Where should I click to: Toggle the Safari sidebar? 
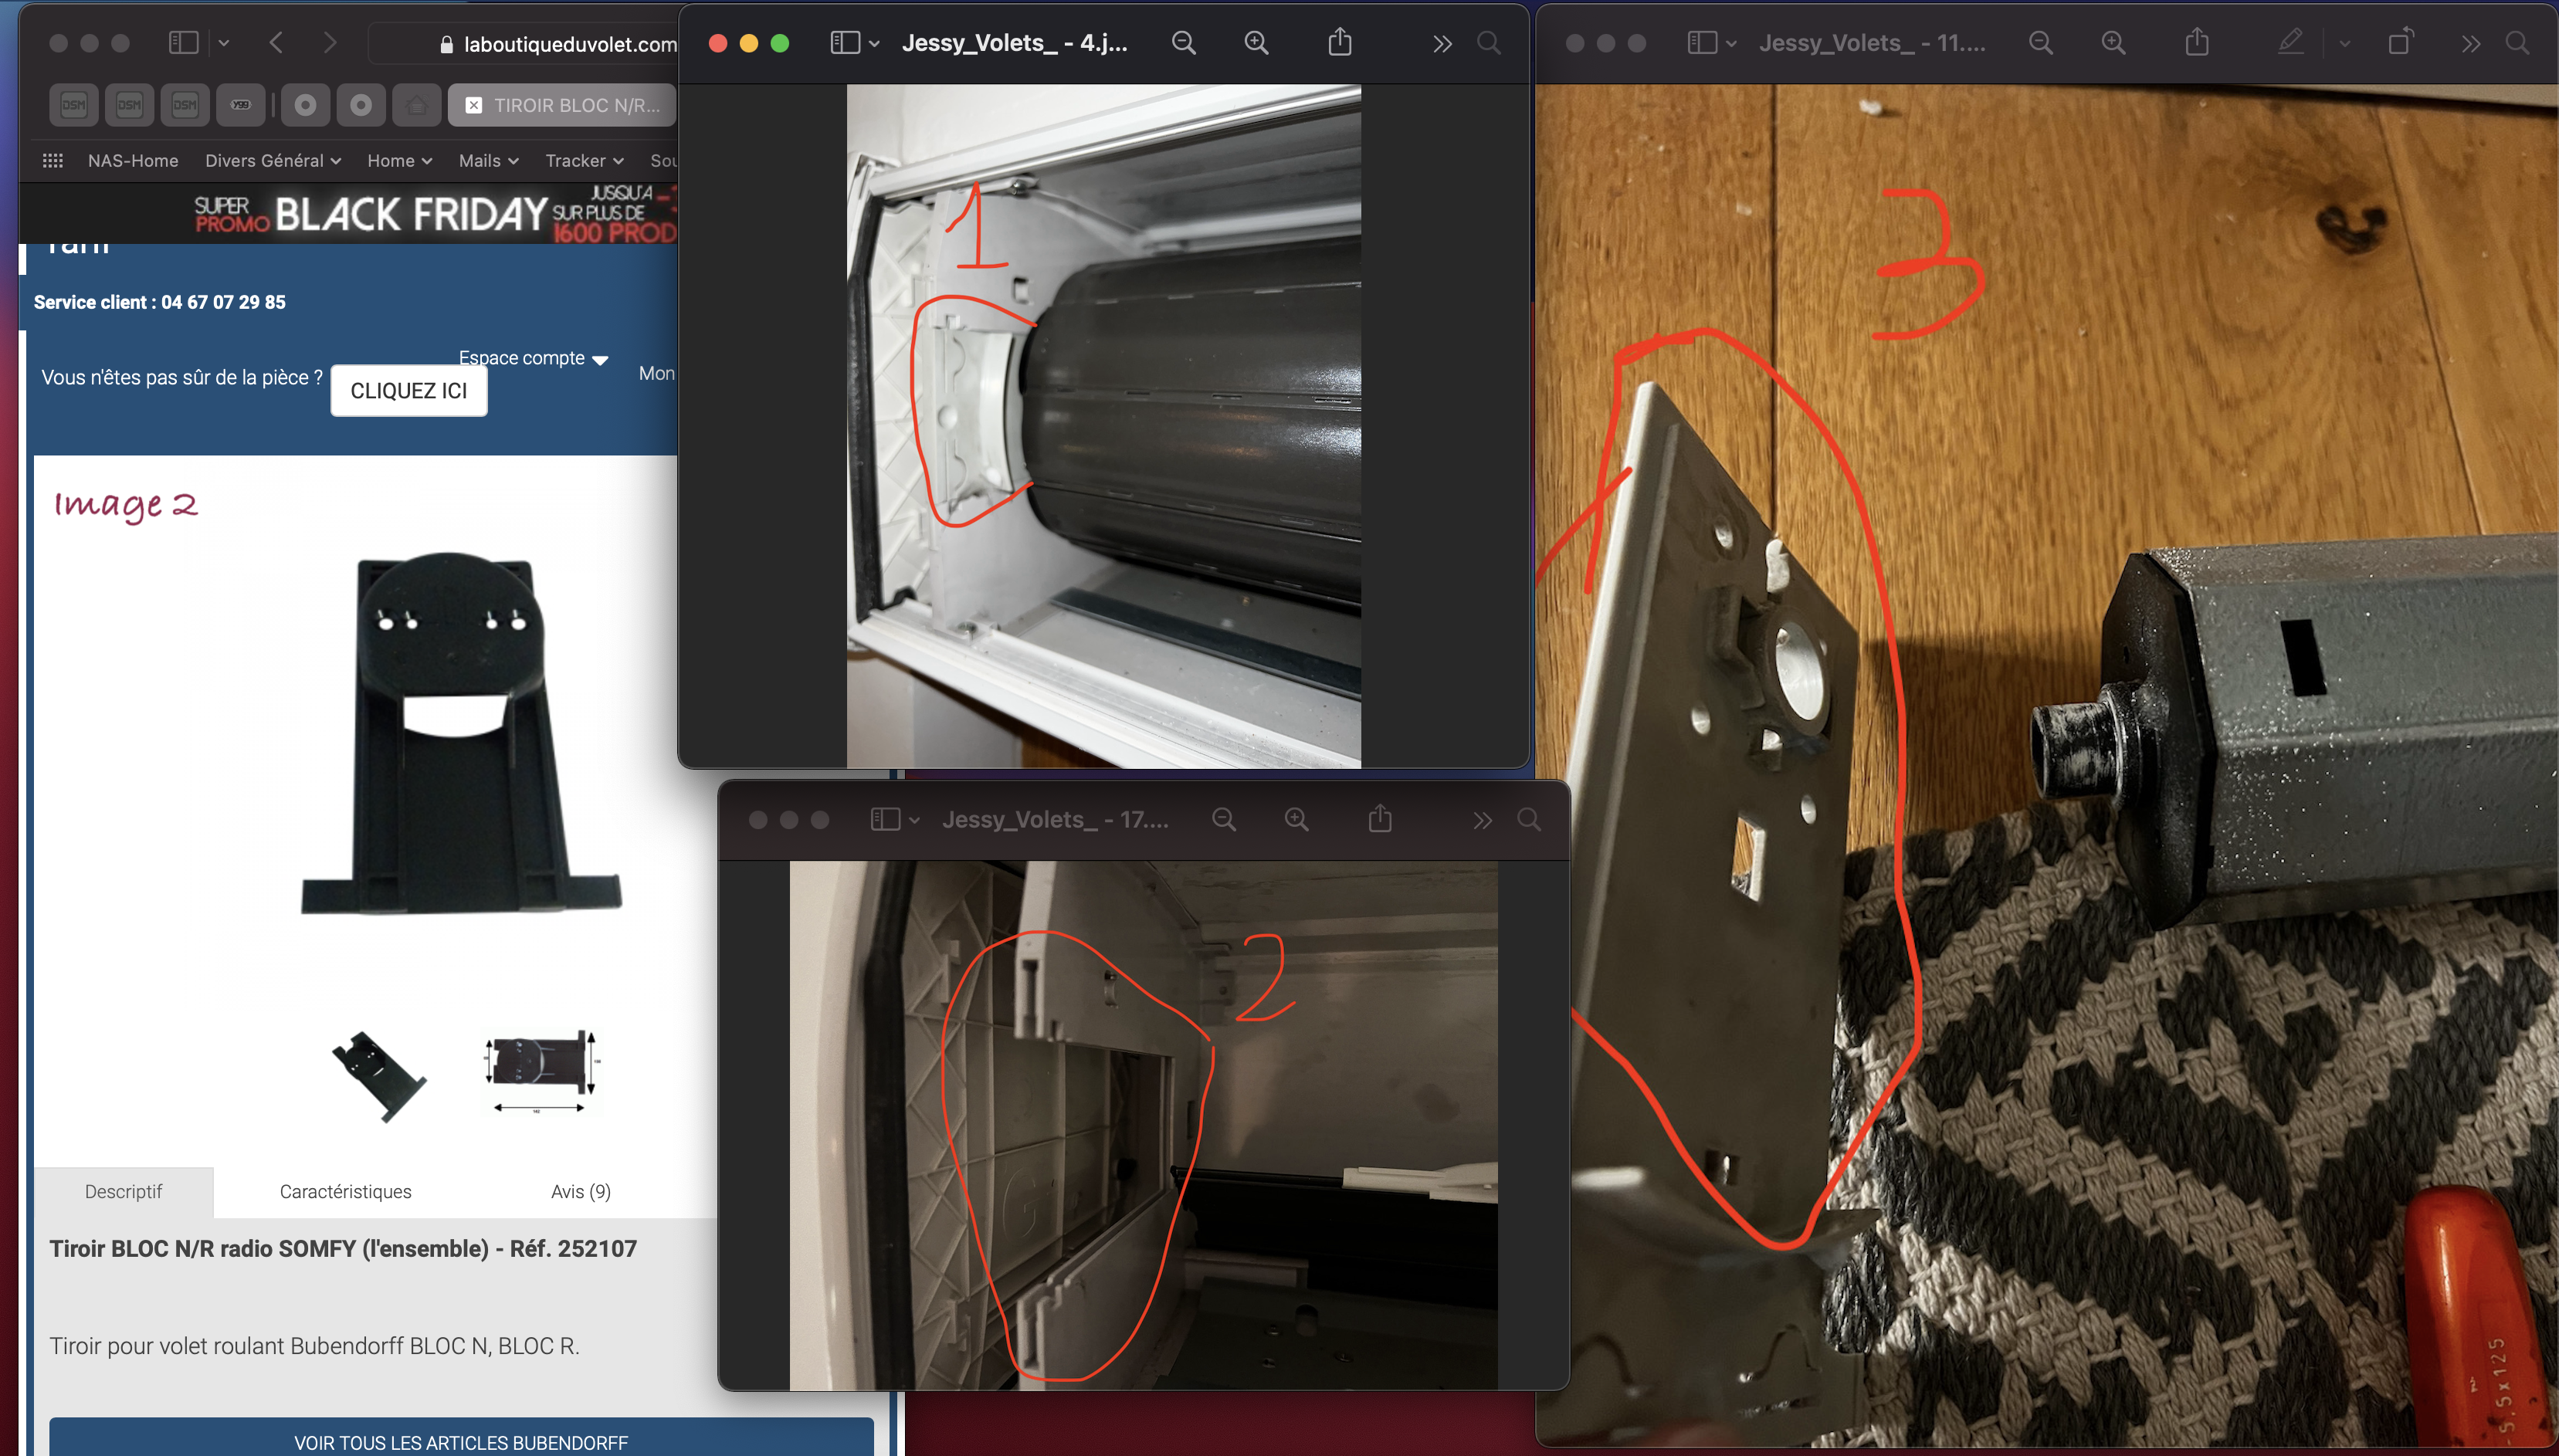[184, 43]
